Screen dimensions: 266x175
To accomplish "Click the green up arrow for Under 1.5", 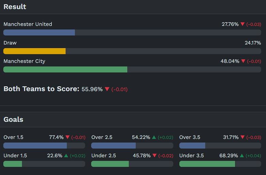I will pos(66,156).
